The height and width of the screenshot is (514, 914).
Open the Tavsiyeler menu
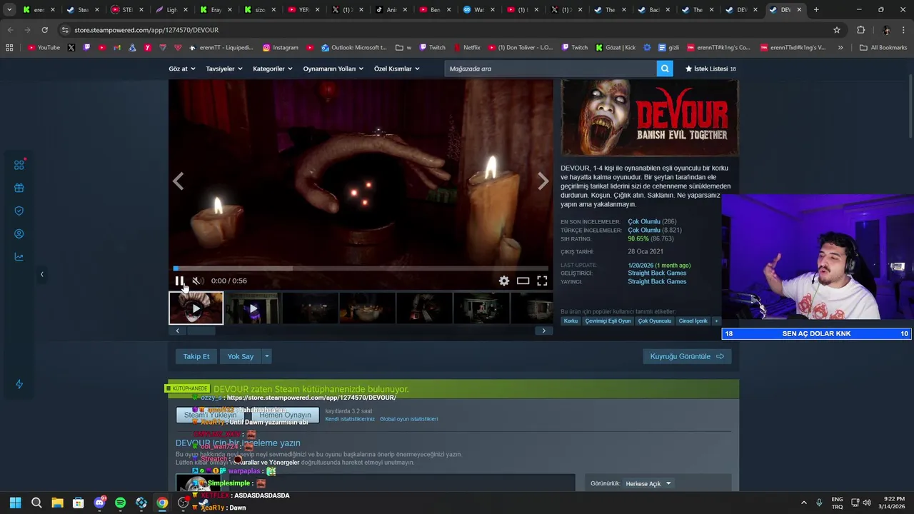point(224,69)
